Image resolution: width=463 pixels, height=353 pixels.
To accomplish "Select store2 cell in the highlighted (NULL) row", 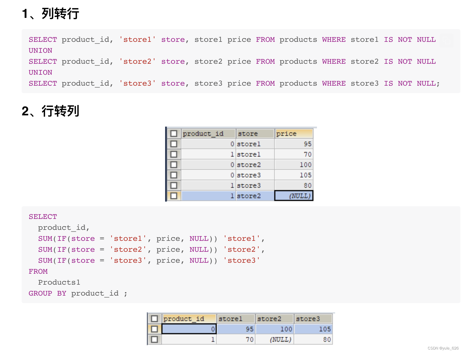I will click(255, 196).
